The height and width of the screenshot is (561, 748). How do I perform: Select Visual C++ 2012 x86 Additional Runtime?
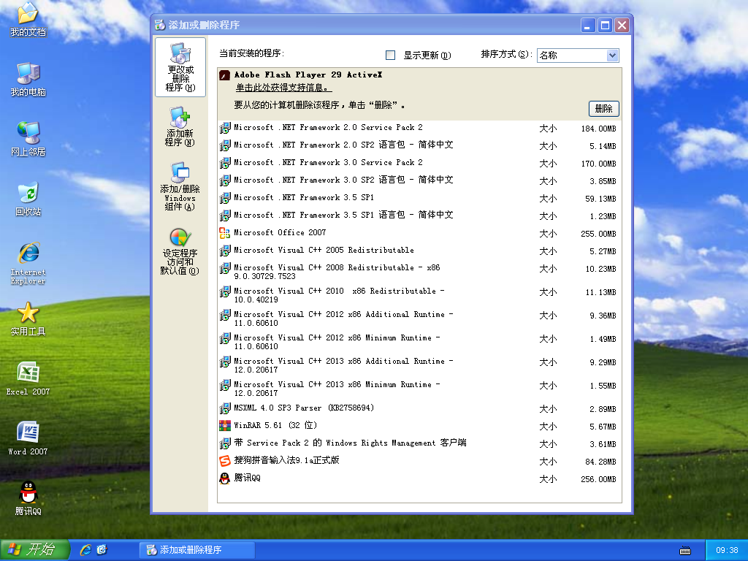coord(419,318)
